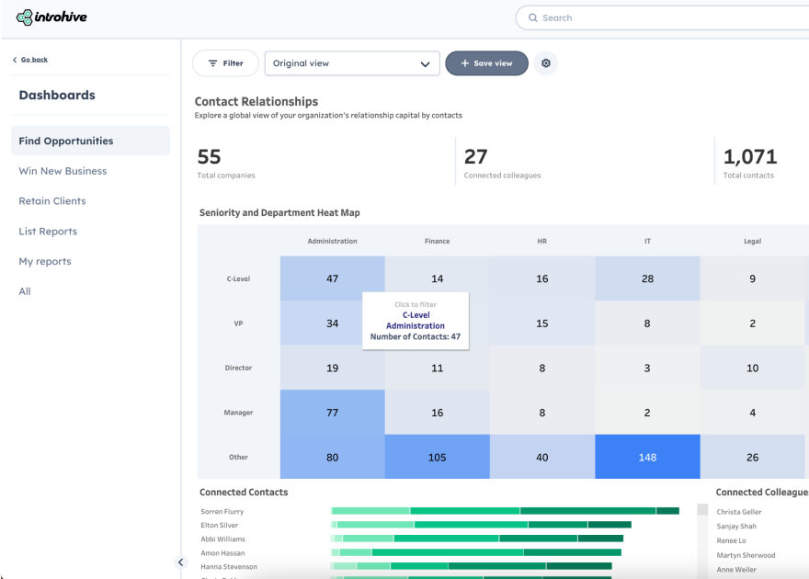Click the C-Level Administration cell showing 47
The height and width of the screenshot is (579, 809).
click(x=332, y=278)
